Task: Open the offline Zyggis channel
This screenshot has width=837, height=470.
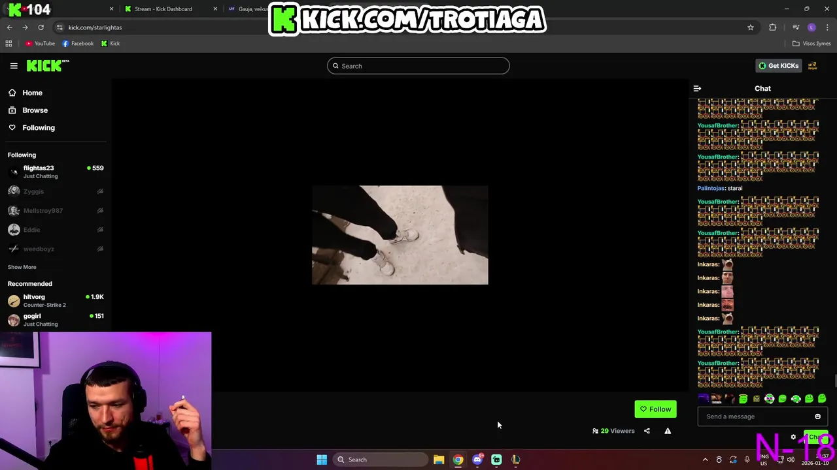Action: point(56,191)
